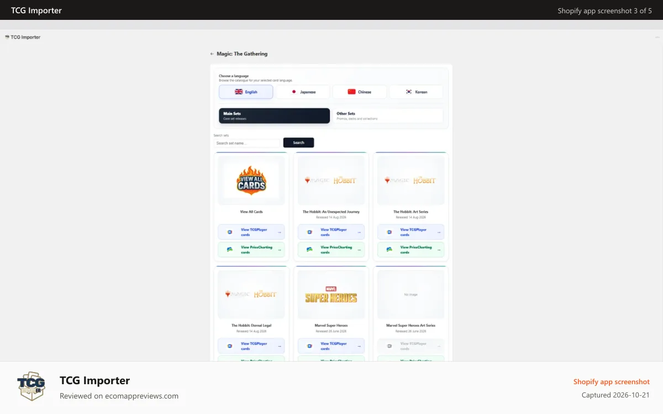Click the TCGPlayer icon under Hobbit: Eternal Legal

point(229,346)
